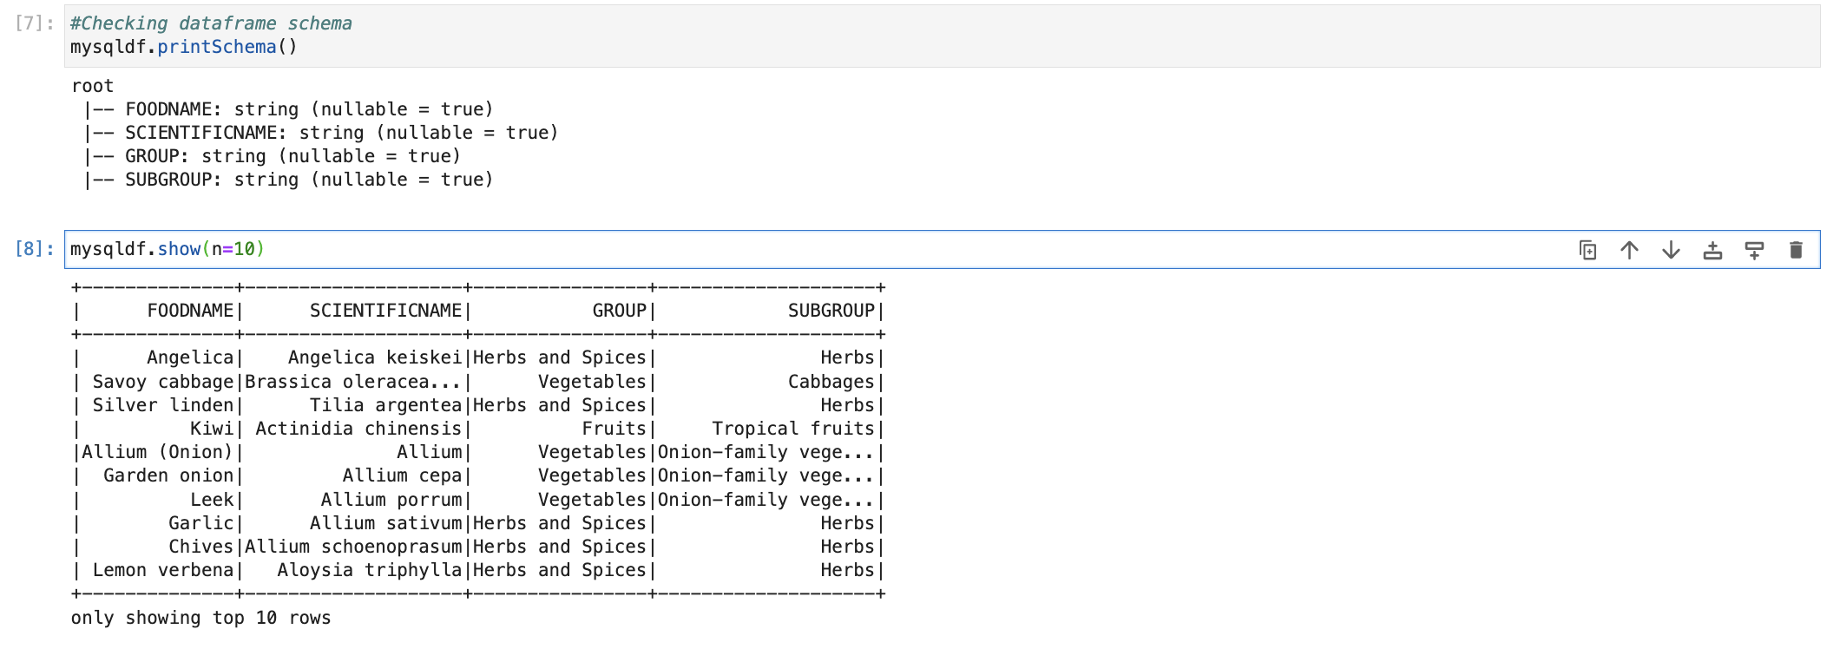Click the '#Checking dataframe schema' comment
Image resolution: width=1840 pixels, height=649 pixels.
pos(211,23)
